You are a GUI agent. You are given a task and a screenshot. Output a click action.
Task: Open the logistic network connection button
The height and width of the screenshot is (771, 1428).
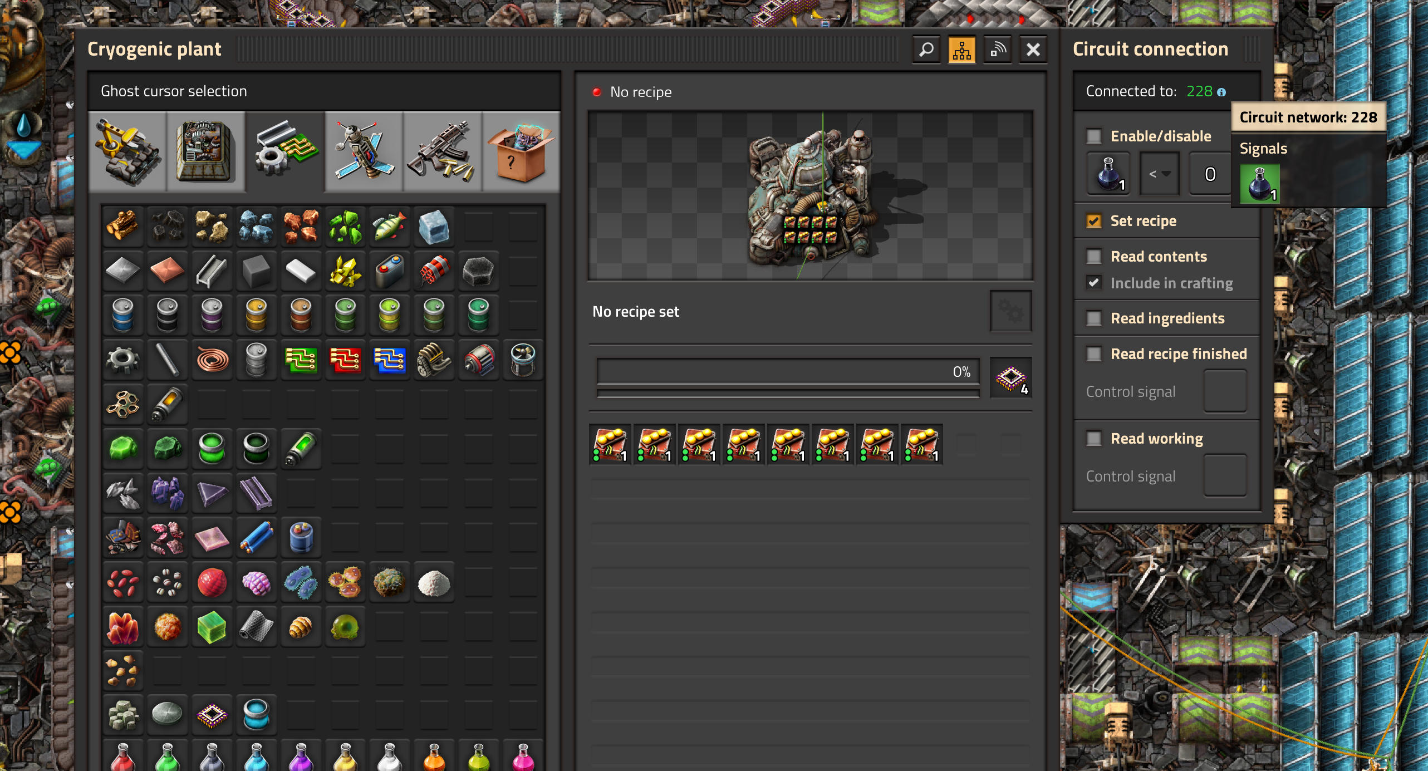tap(998, 50)
